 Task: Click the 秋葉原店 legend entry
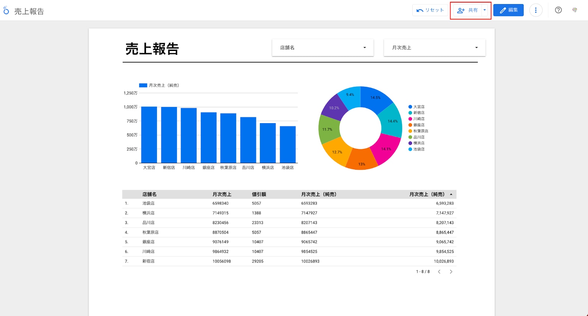point(418,131)
